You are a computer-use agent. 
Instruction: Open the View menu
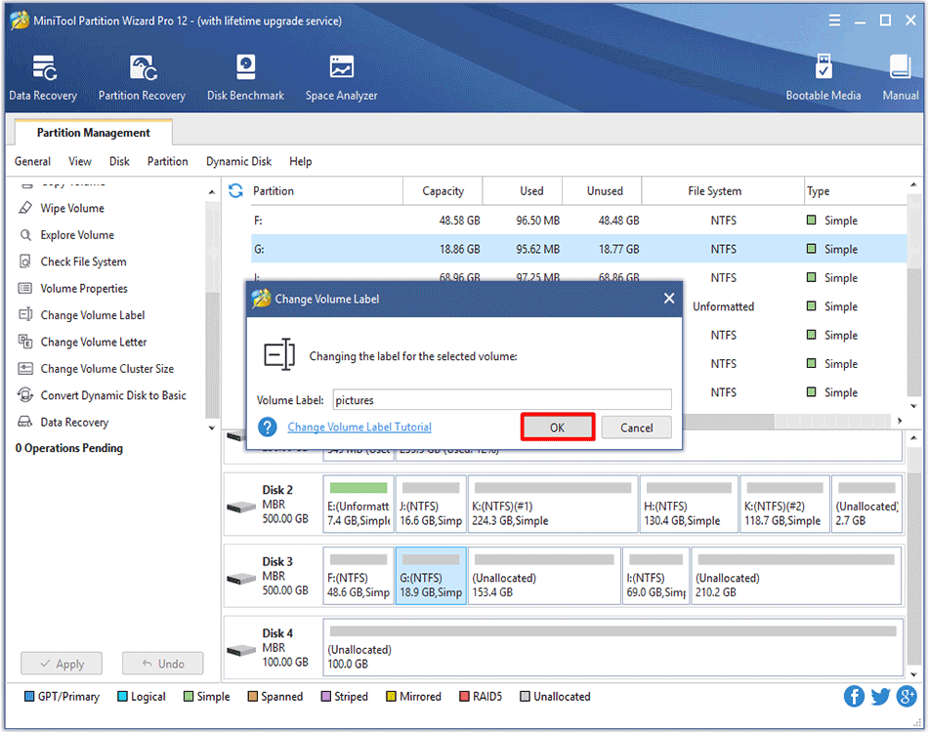(x=80, y=161)
